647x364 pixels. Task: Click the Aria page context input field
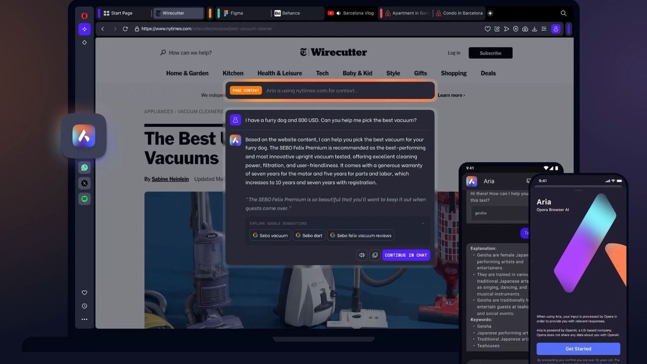tap(330, 91)
